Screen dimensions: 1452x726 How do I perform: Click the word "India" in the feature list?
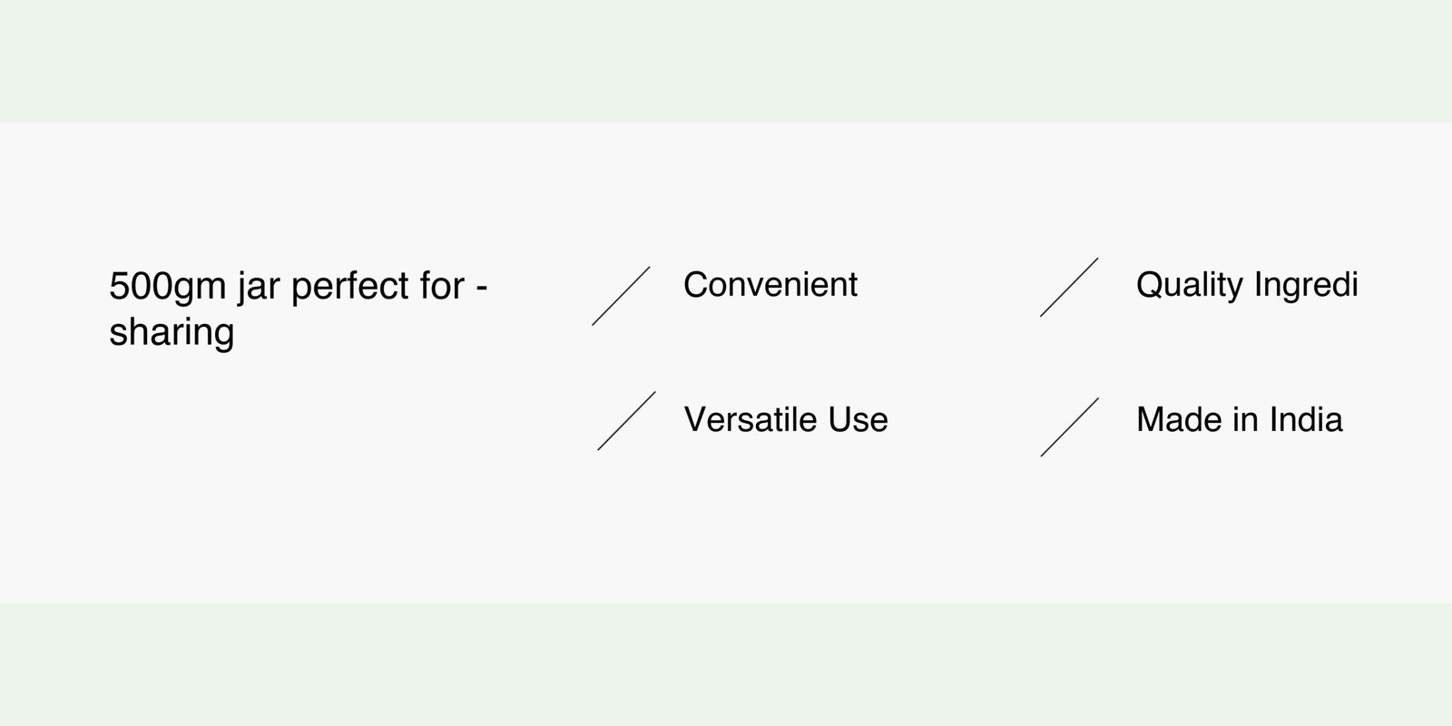click(x=1305, y=419)
